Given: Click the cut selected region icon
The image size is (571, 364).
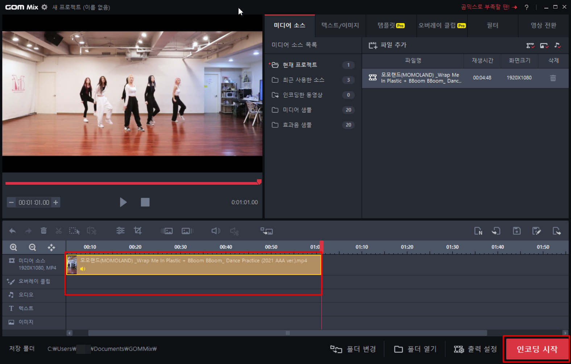Looking at the screenshot, I should click(91, 231).
